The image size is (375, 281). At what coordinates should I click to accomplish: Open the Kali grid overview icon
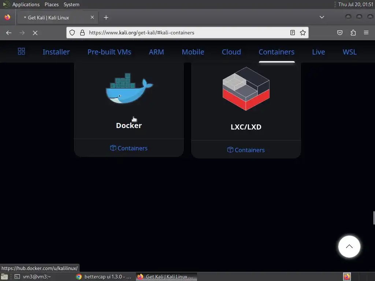point(21,51)
